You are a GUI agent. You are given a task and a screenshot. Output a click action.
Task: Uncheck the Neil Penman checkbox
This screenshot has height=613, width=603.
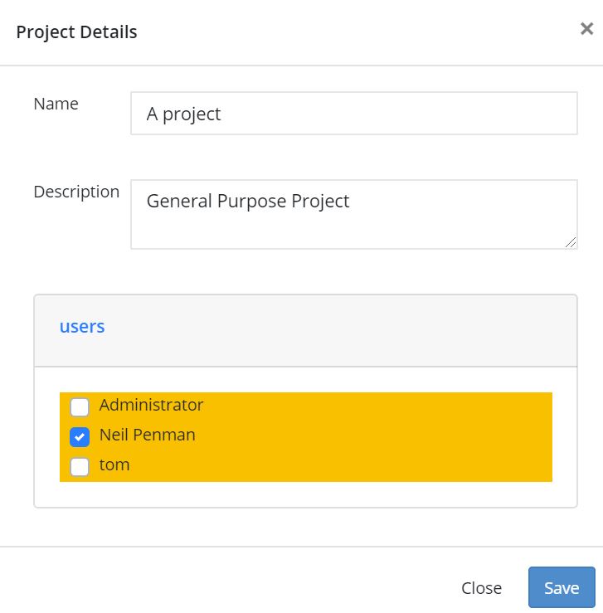80,436
